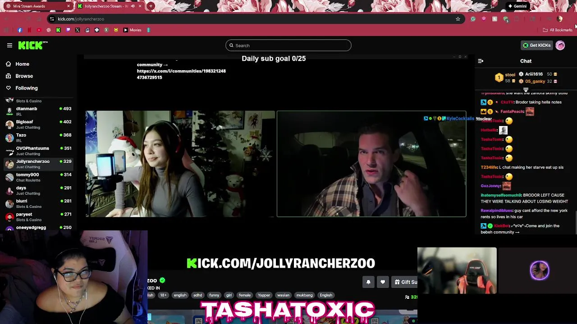Click Ariii1616 leaderboard entry
Viewport: 577px width, 324px height.
click(538, 74)
